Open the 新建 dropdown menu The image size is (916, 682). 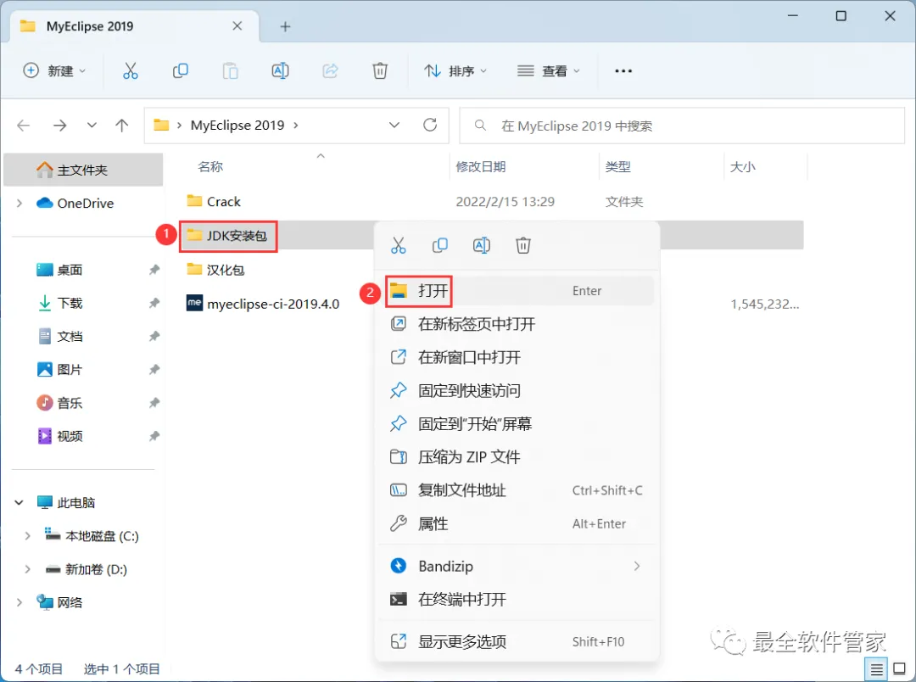54,71
